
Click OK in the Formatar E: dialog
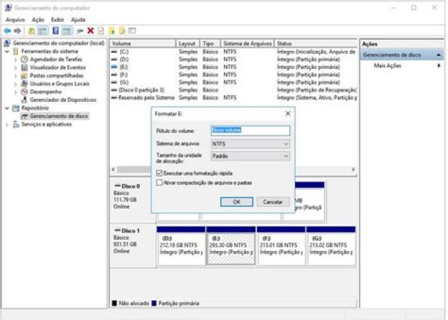point(236,202)
